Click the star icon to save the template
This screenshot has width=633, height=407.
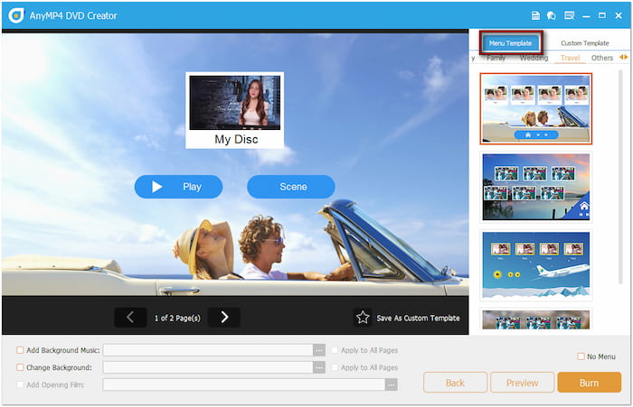[x=363, y=318]
